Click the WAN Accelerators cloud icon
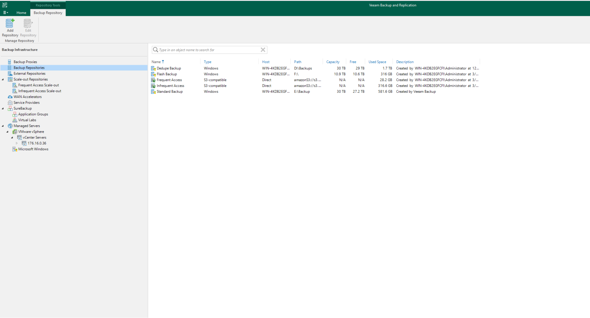Image resolution: width=590 pixels, height=318 pixels. click(10, 97)
